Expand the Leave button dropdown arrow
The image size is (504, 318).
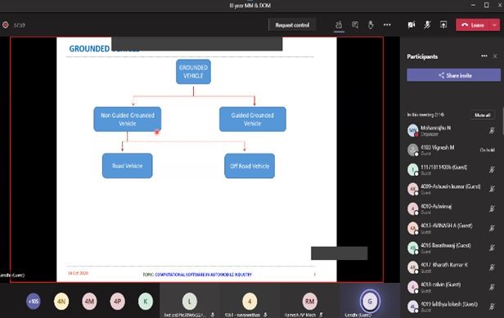tap(494, 25)
